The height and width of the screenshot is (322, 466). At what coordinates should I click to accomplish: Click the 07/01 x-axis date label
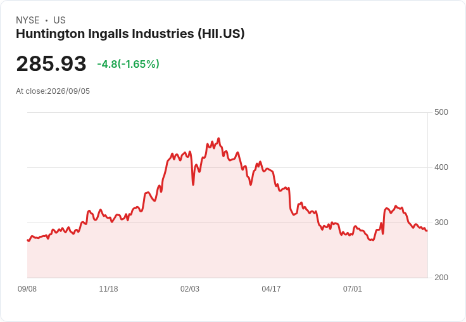353,288
